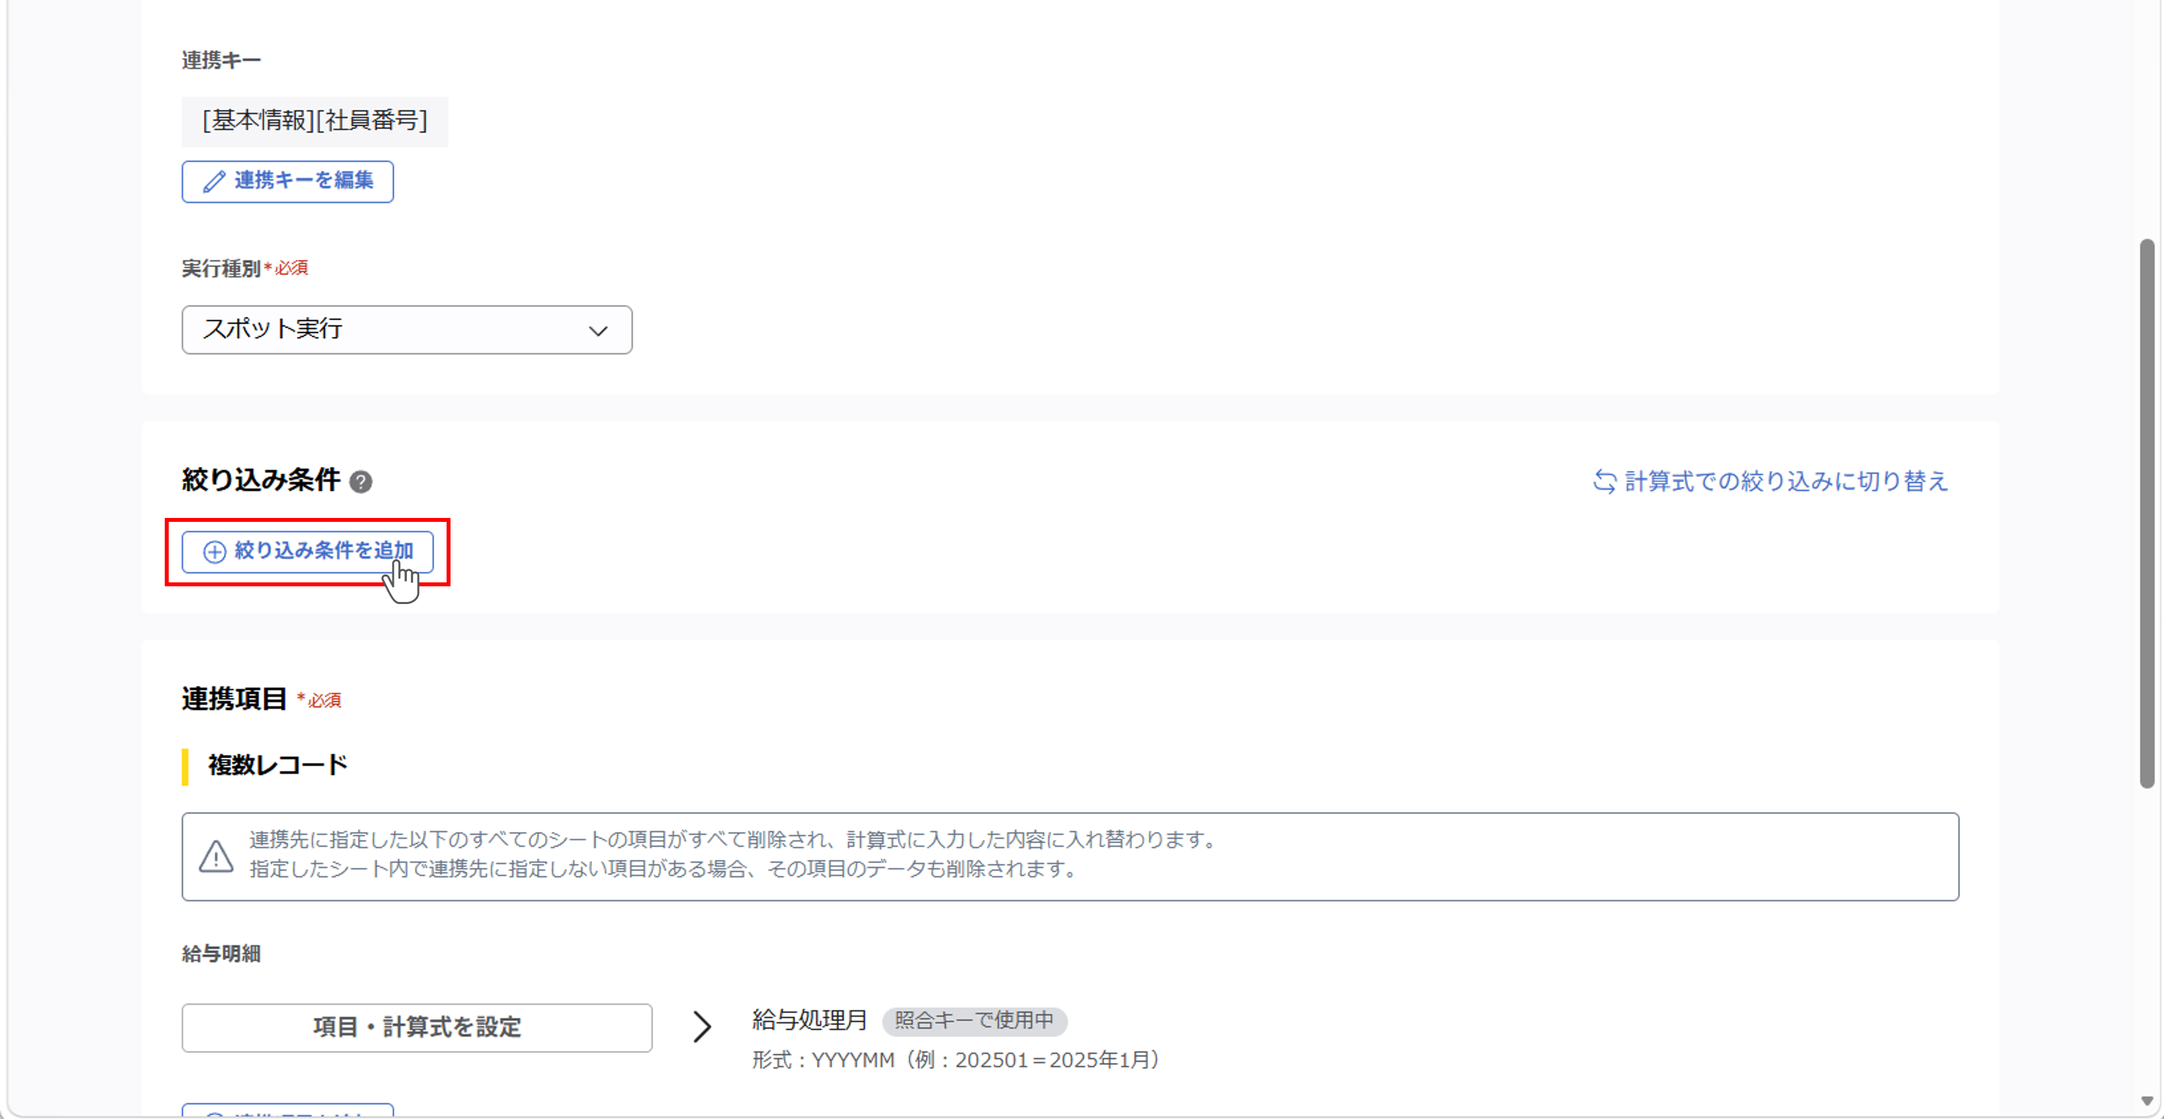Click 絞り込み条件を追加 button
Viewport: 2164px width, 1119px height.
click(307, 551)
